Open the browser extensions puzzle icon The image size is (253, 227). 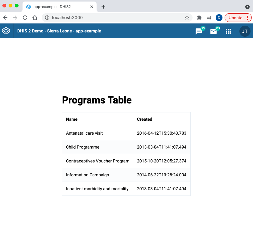[x=199, y=18]
